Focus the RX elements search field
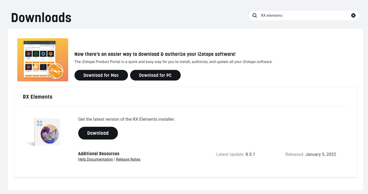The width and height of the screenshot is (368, 194). [304, 15]
